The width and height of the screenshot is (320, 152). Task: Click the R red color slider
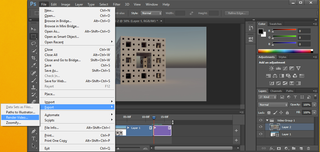click(x=284, y=30)
